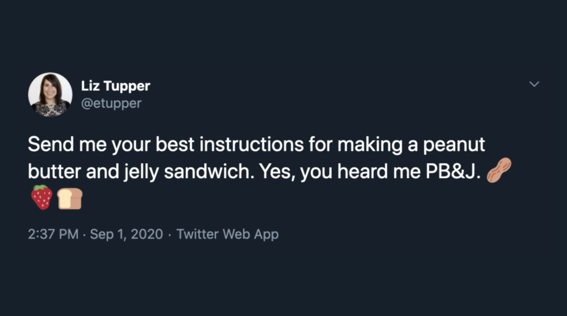The width and height of the screenshot is (567, 316).
Task: Open the Twitter Web App source link
Action: point(228,234)
